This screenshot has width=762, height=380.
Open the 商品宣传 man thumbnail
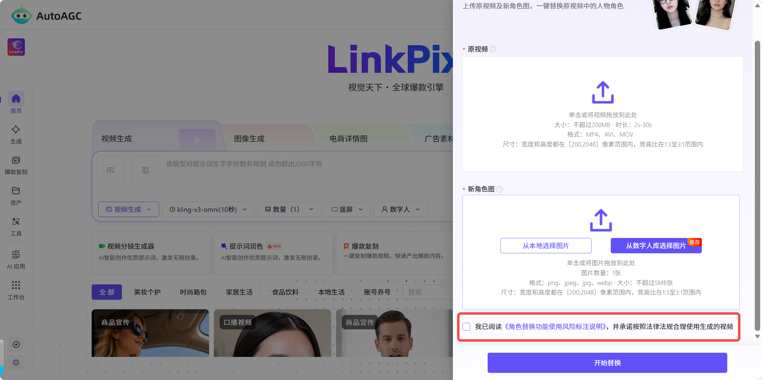394,333
